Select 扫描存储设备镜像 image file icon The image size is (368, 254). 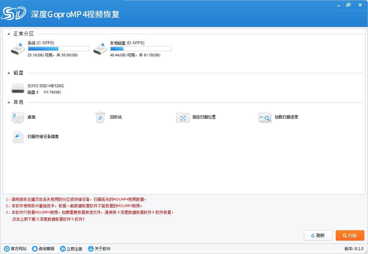18,137
